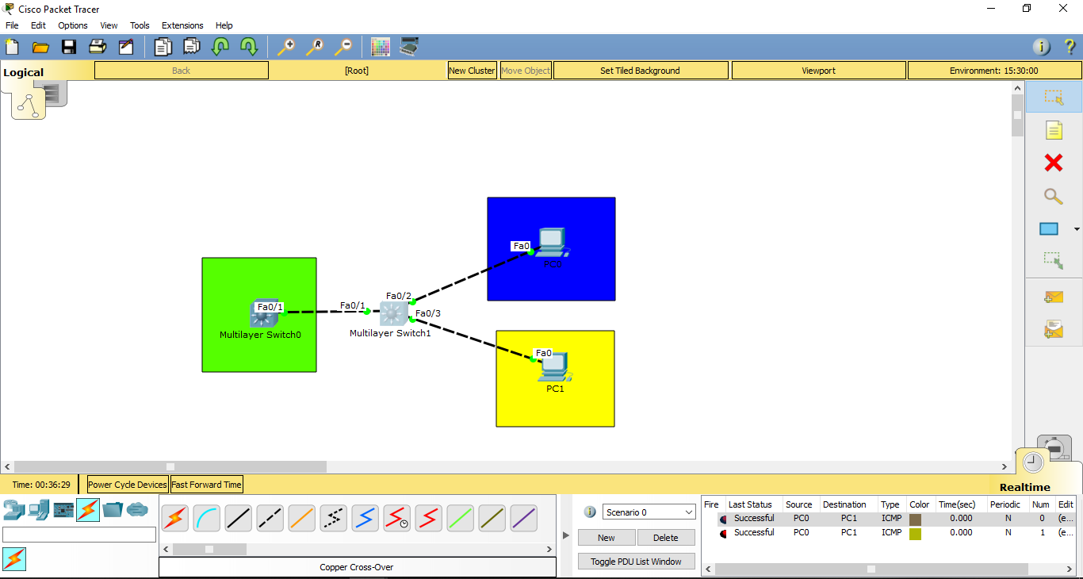Click Set Tiled Background button
The width and height of the screenshot is (1083, 579).
640,71
